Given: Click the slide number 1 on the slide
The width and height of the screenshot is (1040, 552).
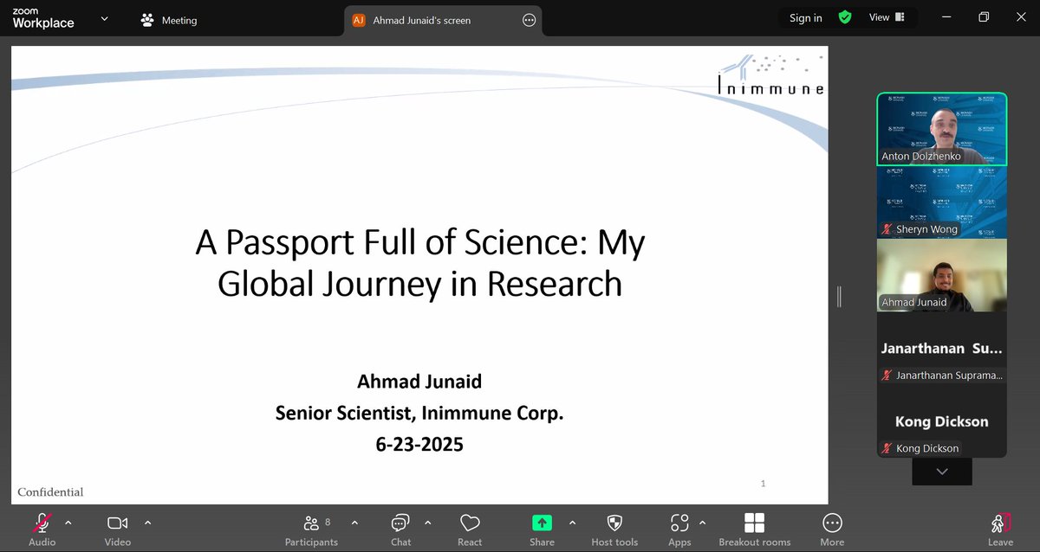Looking at the screenshot, I should [763, 484].
